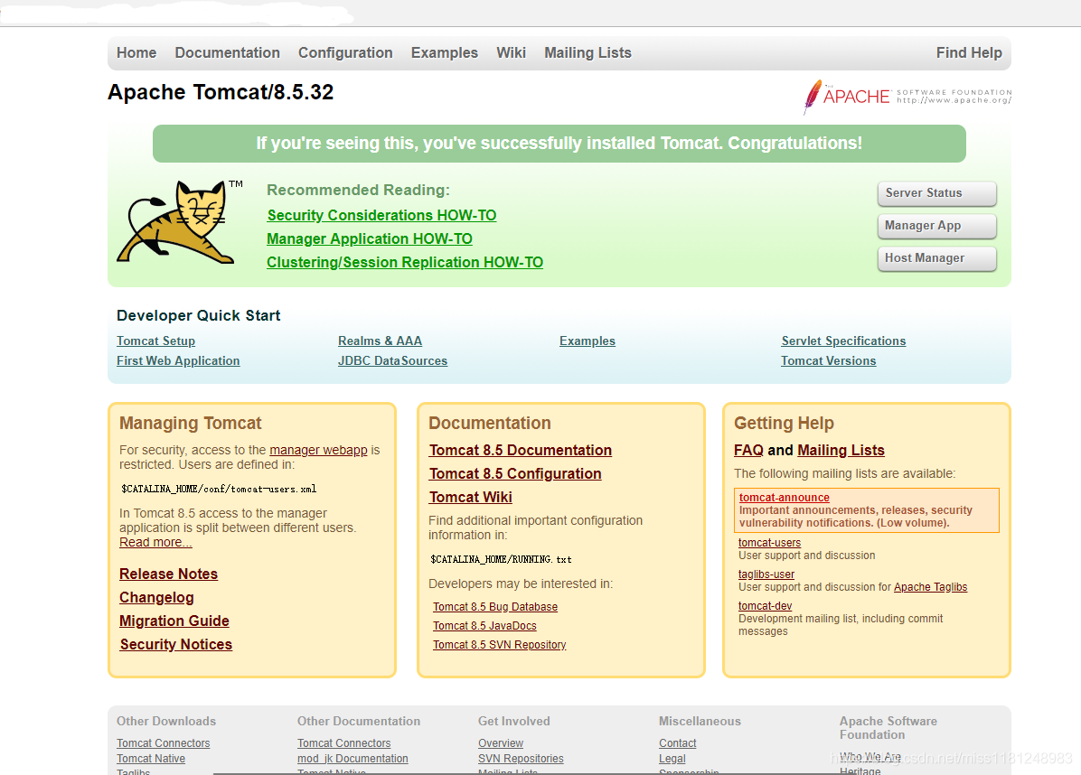Open Manager Application HOW-TO link
The width and height of the screenshot is (1081, 775).
(370, 239)
